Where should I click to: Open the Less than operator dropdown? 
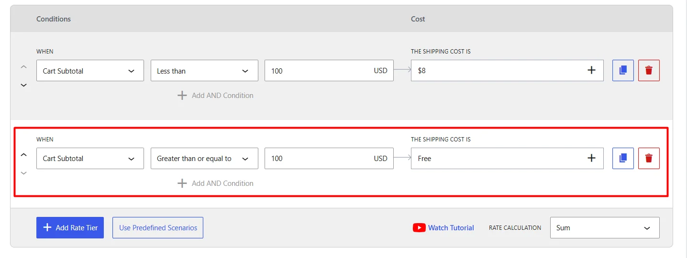(204, 71)
